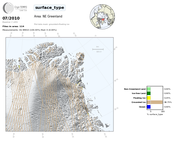Click the Cryo-TEMPO Land Ice logo

tap(15, 8)
